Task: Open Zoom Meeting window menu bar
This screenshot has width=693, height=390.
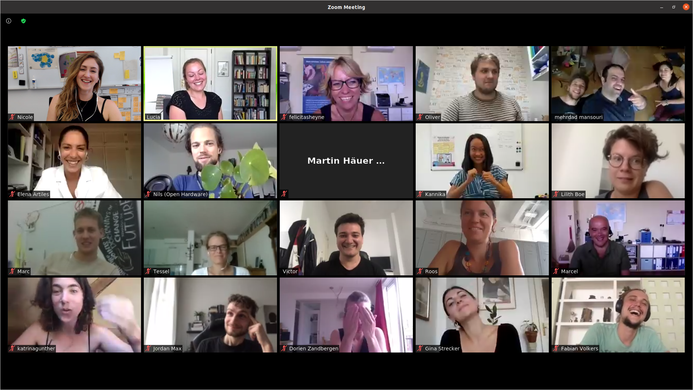Action: click(x=346, y=6)
